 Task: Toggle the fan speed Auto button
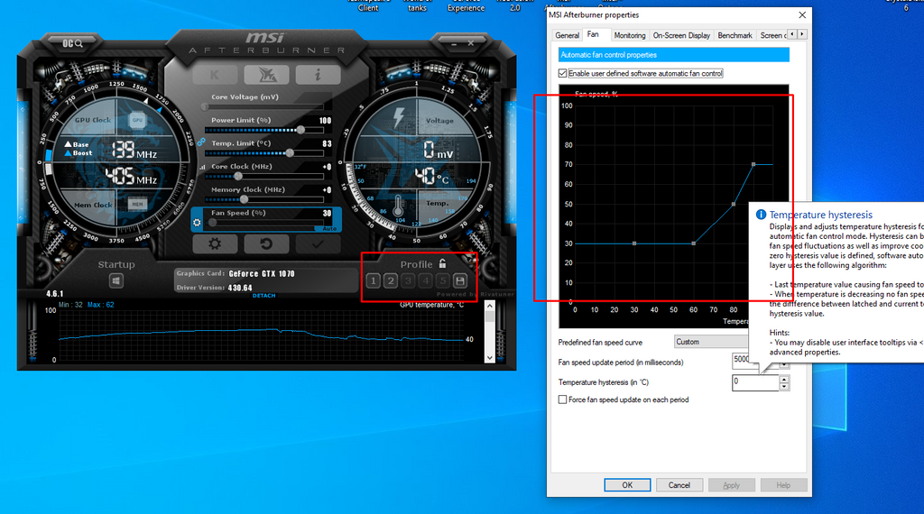(x=329, y=228)
